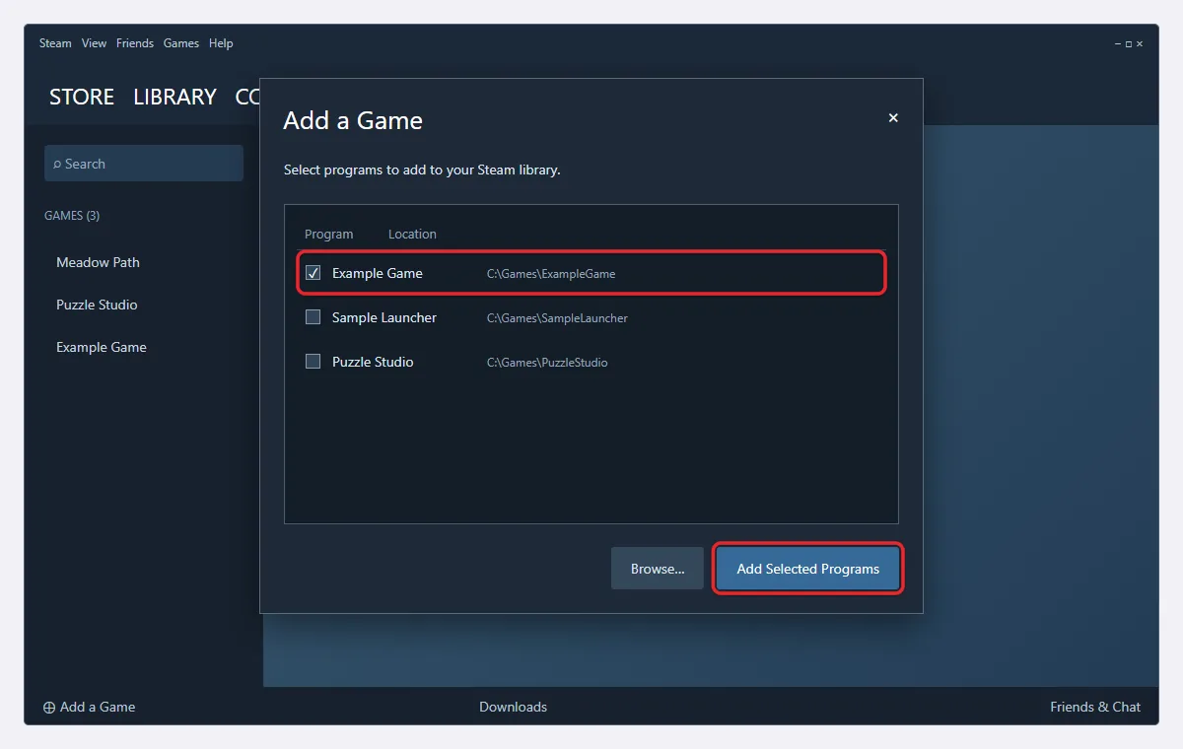Close the Add a Game dialog
The height and width of the screenshot is (749, 1183).
pyautogui.click(x=893, y=117)
